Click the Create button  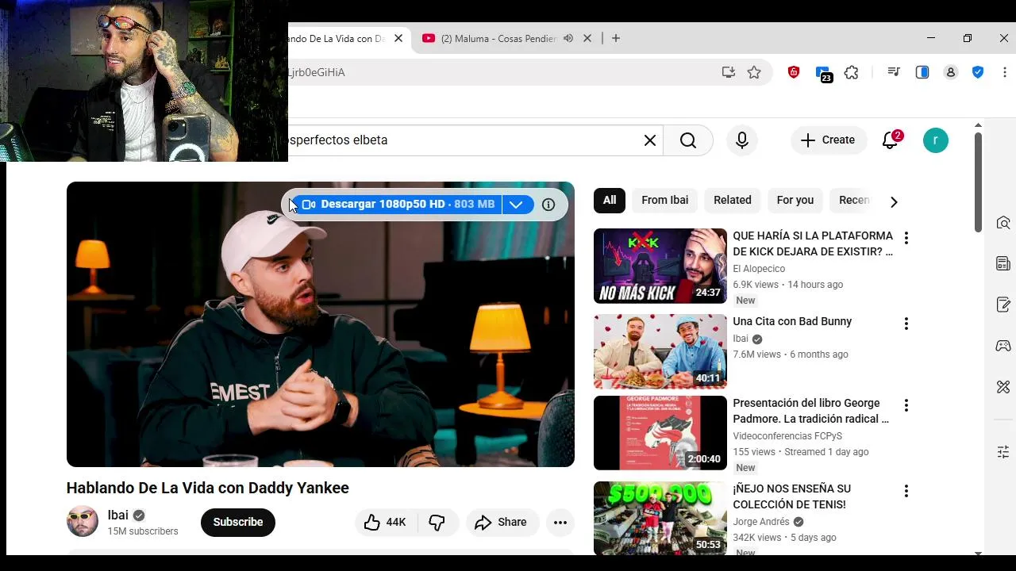pyautogui.click(x=828, y=140)
